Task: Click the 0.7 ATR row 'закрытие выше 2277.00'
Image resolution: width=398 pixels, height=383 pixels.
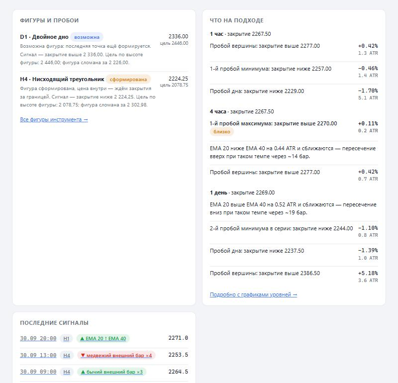Action: pos(294,176)
